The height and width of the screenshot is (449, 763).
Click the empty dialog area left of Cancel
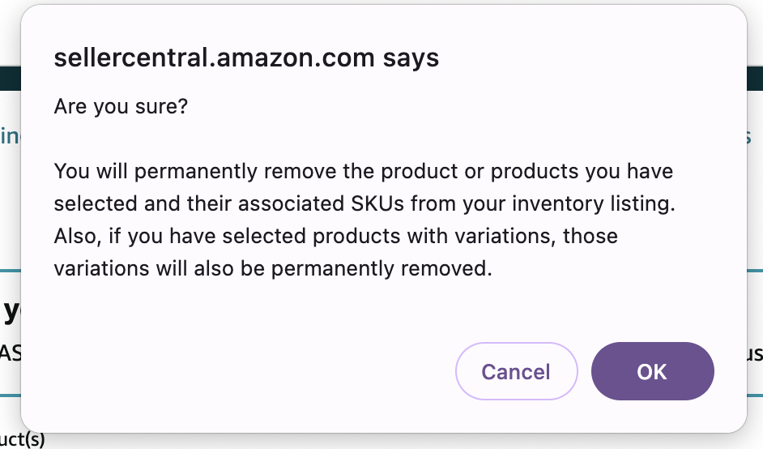[243, 371]
